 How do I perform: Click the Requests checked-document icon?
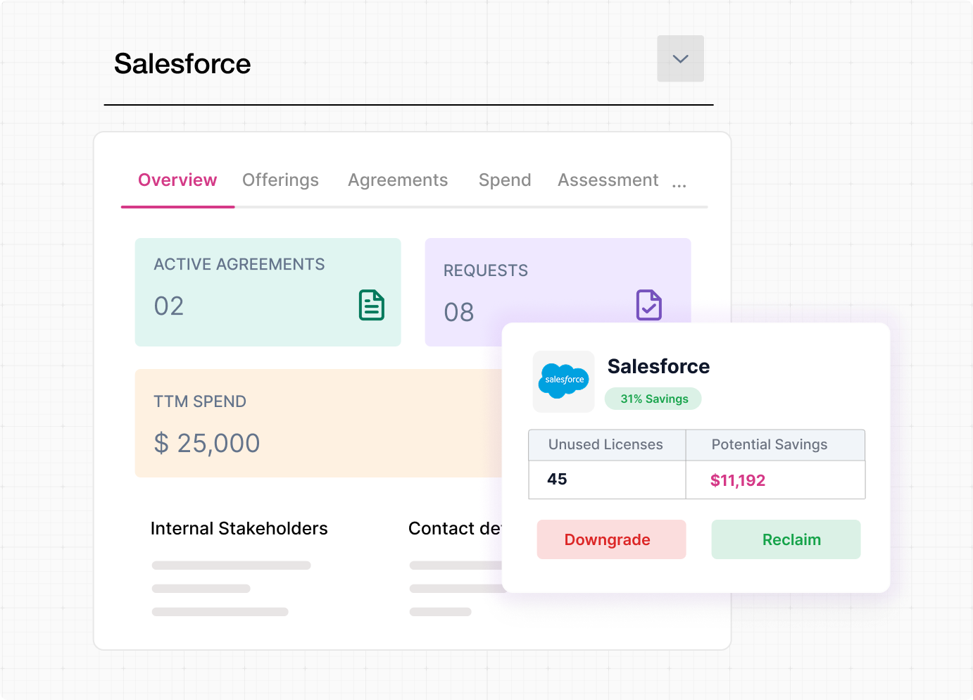649,305
